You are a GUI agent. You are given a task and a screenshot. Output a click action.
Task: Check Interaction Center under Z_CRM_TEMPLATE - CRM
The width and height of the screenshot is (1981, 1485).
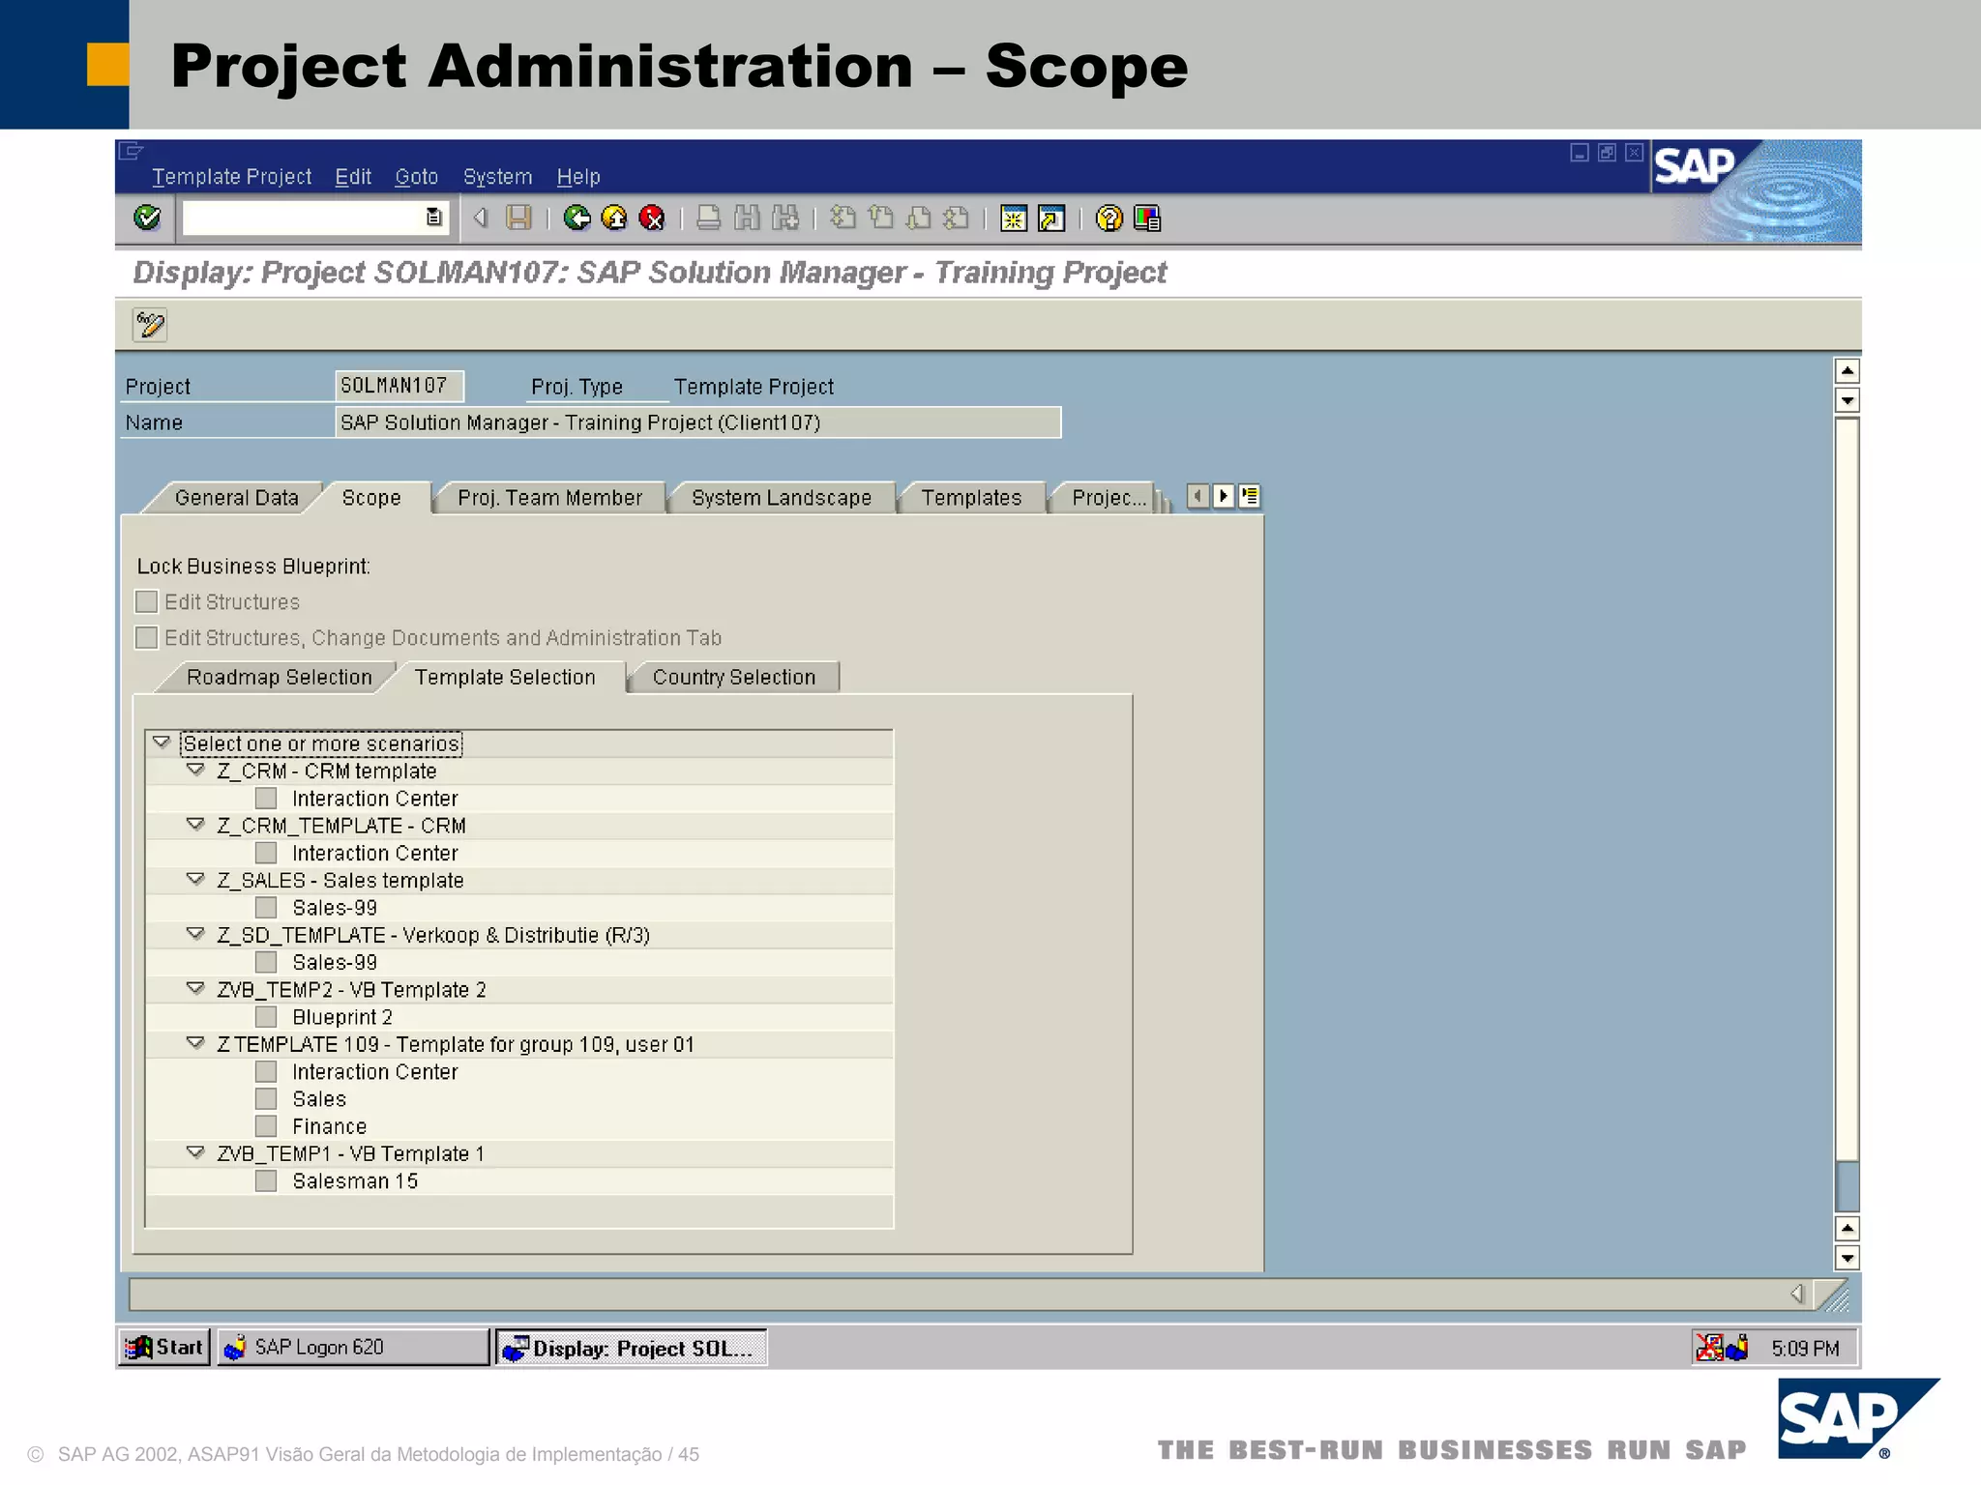coord(266,853)
